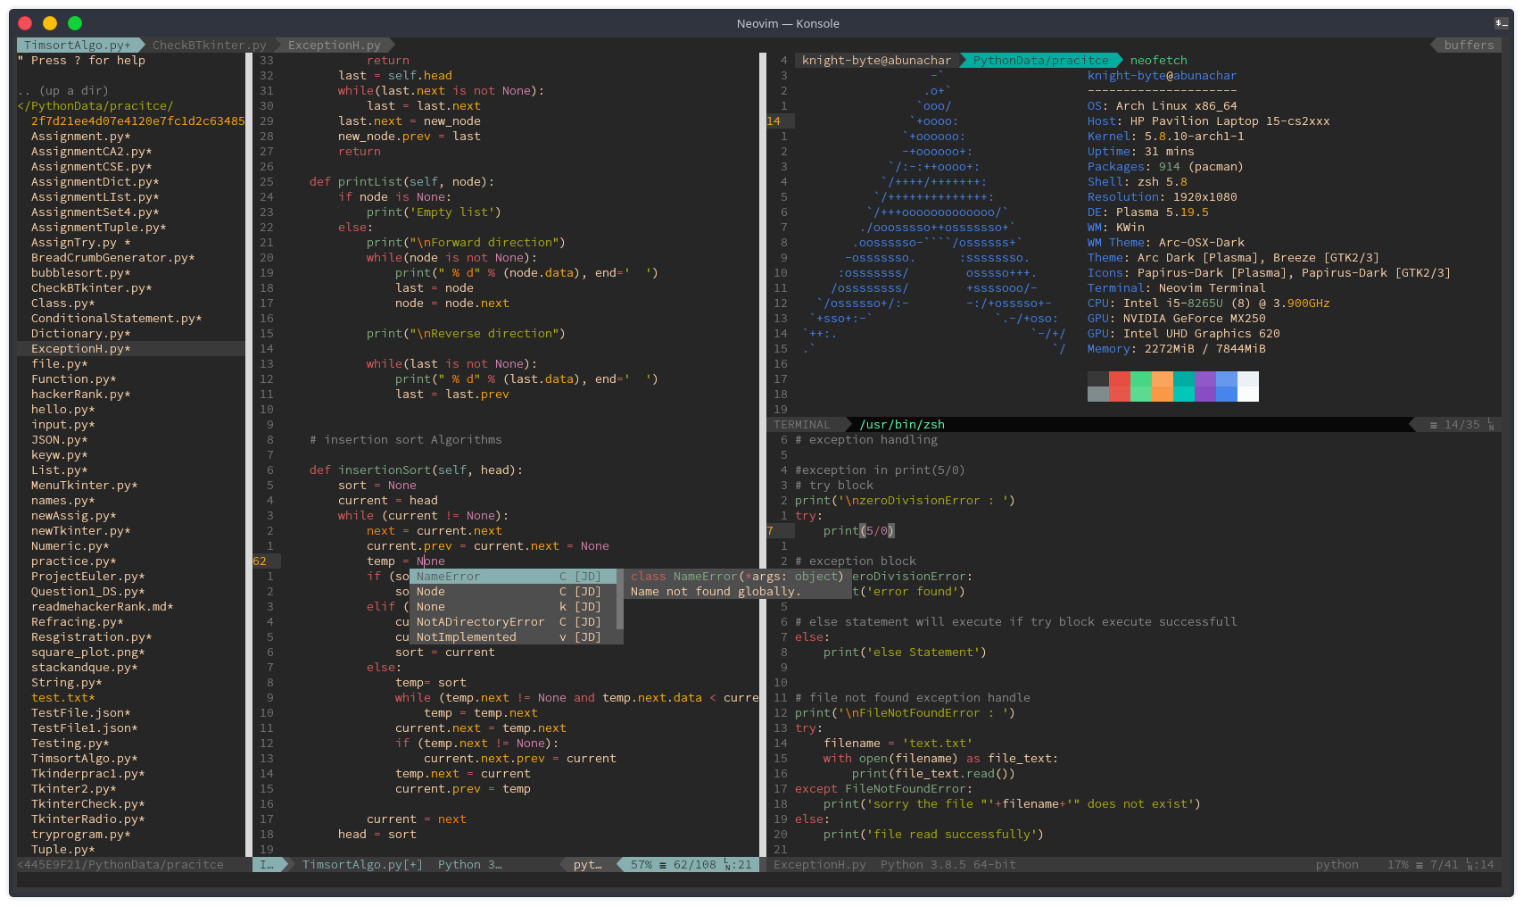Click the red neofetch color block
1523x906 pixels.
[x=1120, y=387]
